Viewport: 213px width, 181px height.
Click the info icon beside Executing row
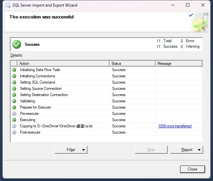(x=14, y=120)
